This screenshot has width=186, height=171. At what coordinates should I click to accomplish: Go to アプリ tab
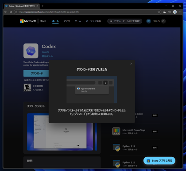(66, 21)
